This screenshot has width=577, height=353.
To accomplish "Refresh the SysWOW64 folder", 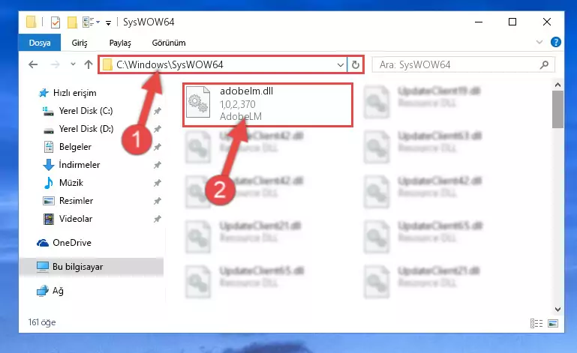I will pos(356,65).
